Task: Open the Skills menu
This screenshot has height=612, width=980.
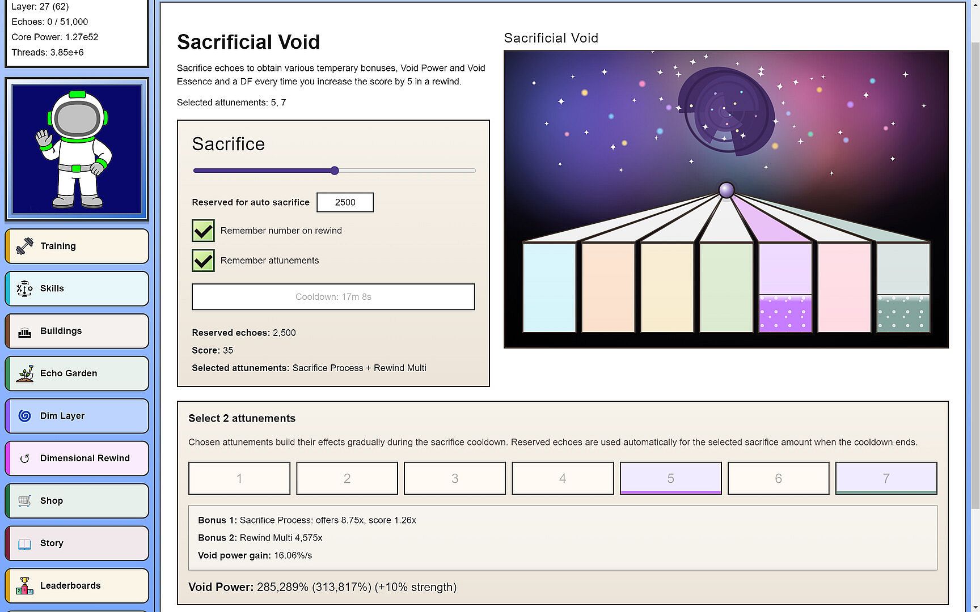Action: [x=77, y=288]
